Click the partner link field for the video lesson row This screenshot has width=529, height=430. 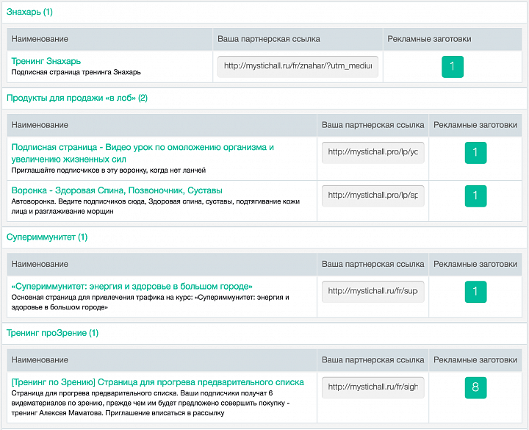point(373,153)
